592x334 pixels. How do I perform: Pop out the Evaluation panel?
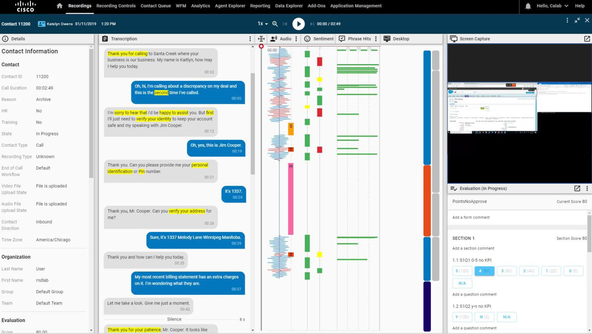577,188
